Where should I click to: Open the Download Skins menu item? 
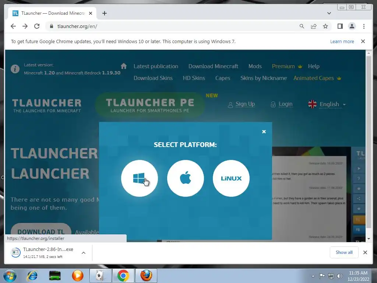point(153,78)
